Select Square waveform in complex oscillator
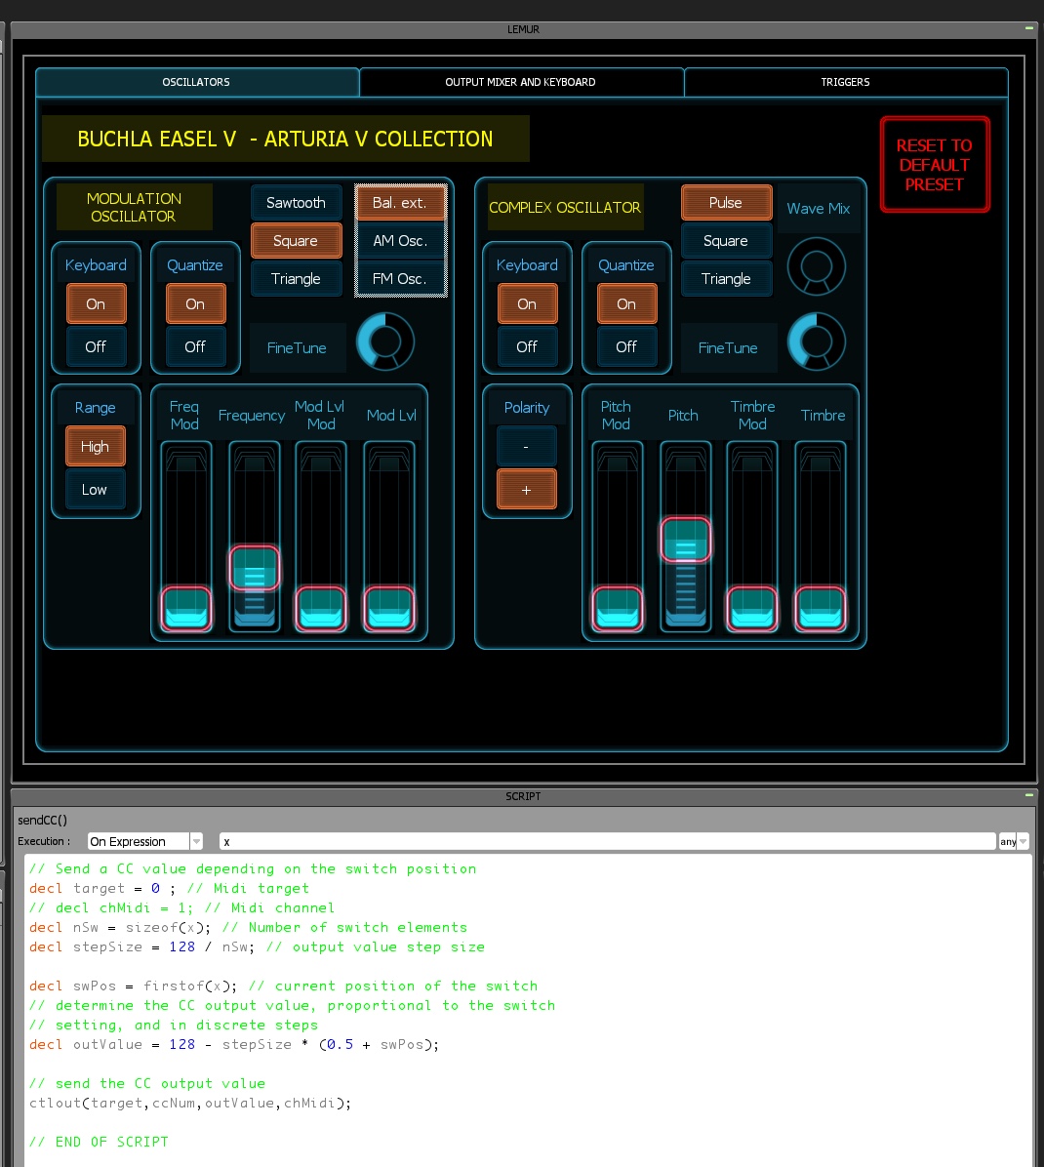This screenshot has width=1044, height=1167. coord(726,240)
